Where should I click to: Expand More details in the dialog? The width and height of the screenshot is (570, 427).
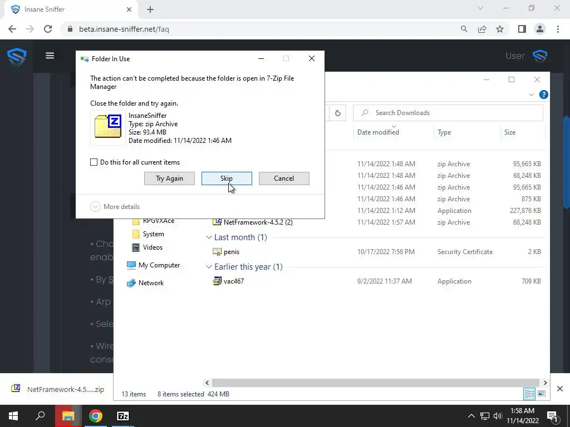click(115, 207)
